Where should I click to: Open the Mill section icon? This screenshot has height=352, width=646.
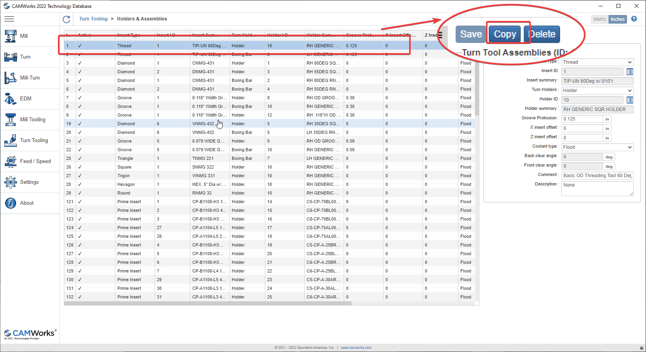click(x=11, y=36)
